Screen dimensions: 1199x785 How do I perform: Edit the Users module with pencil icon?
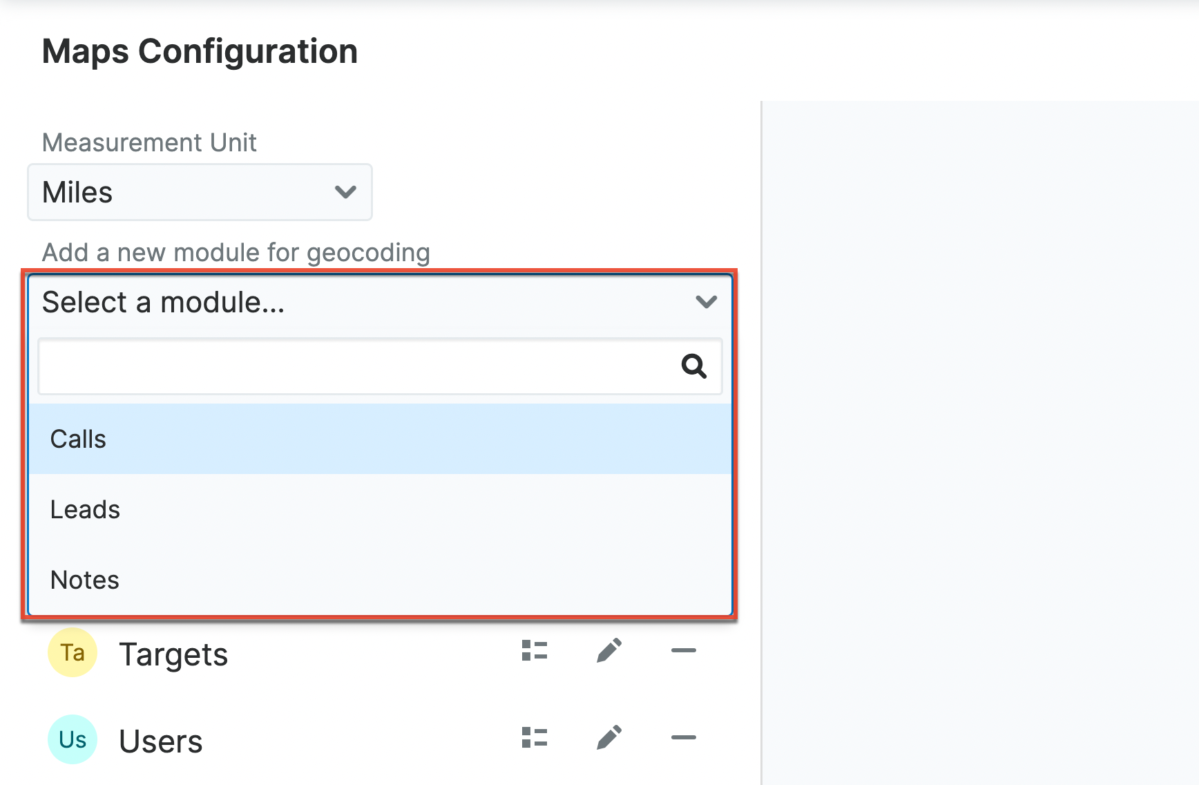click(x=609, y=738)
